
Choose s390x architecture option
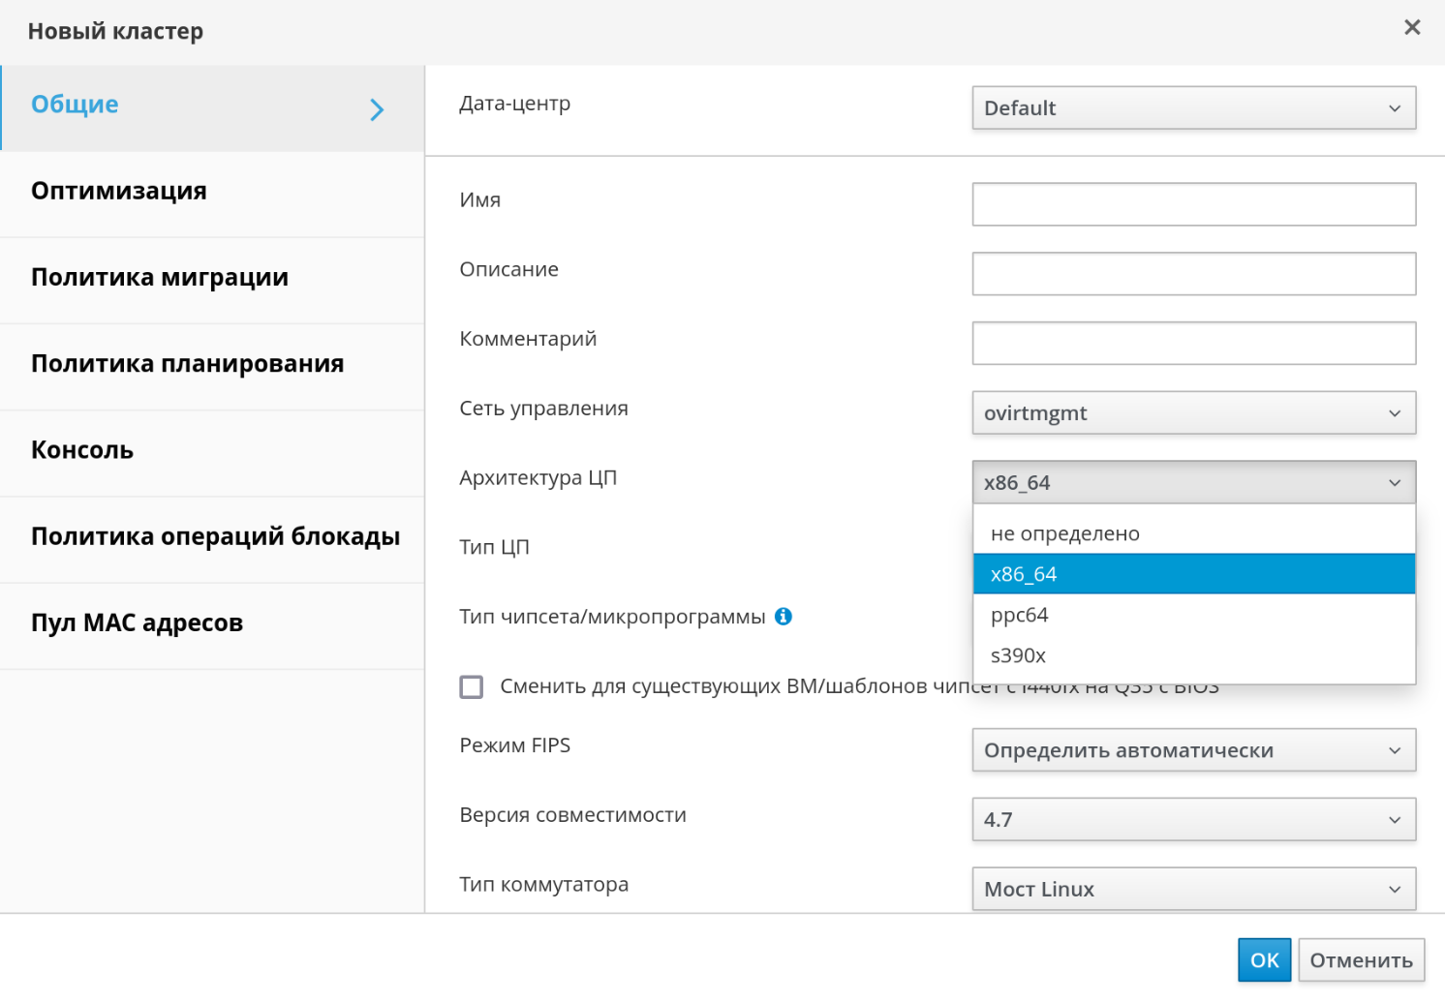click(x=1019, y=656)
